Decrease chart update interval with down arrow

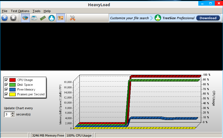coord(13,116)
